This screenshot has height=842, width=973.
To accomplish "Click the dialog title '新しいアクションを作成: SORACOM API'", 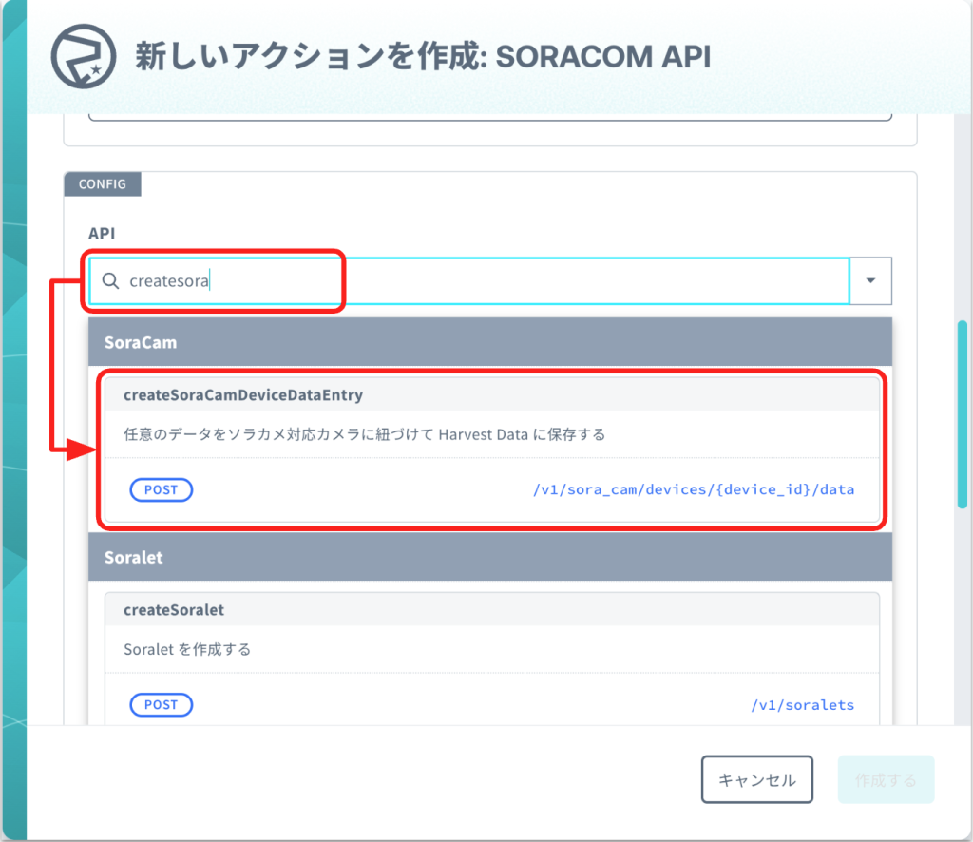I will pos(423,56).
